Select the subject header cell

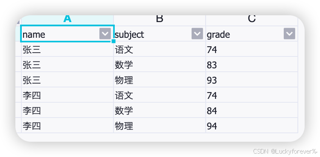(x=160, y=34)
